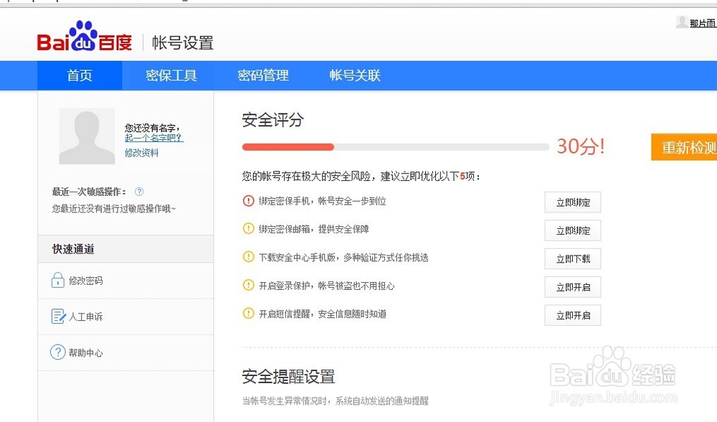Switch to the 密保工具 tab
717x422 pixels.
[x=171, y=75]
